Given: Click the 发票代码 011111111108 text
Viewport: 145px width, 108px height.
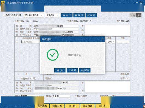Looking at the screenshot, I should (x=26, y=21).
